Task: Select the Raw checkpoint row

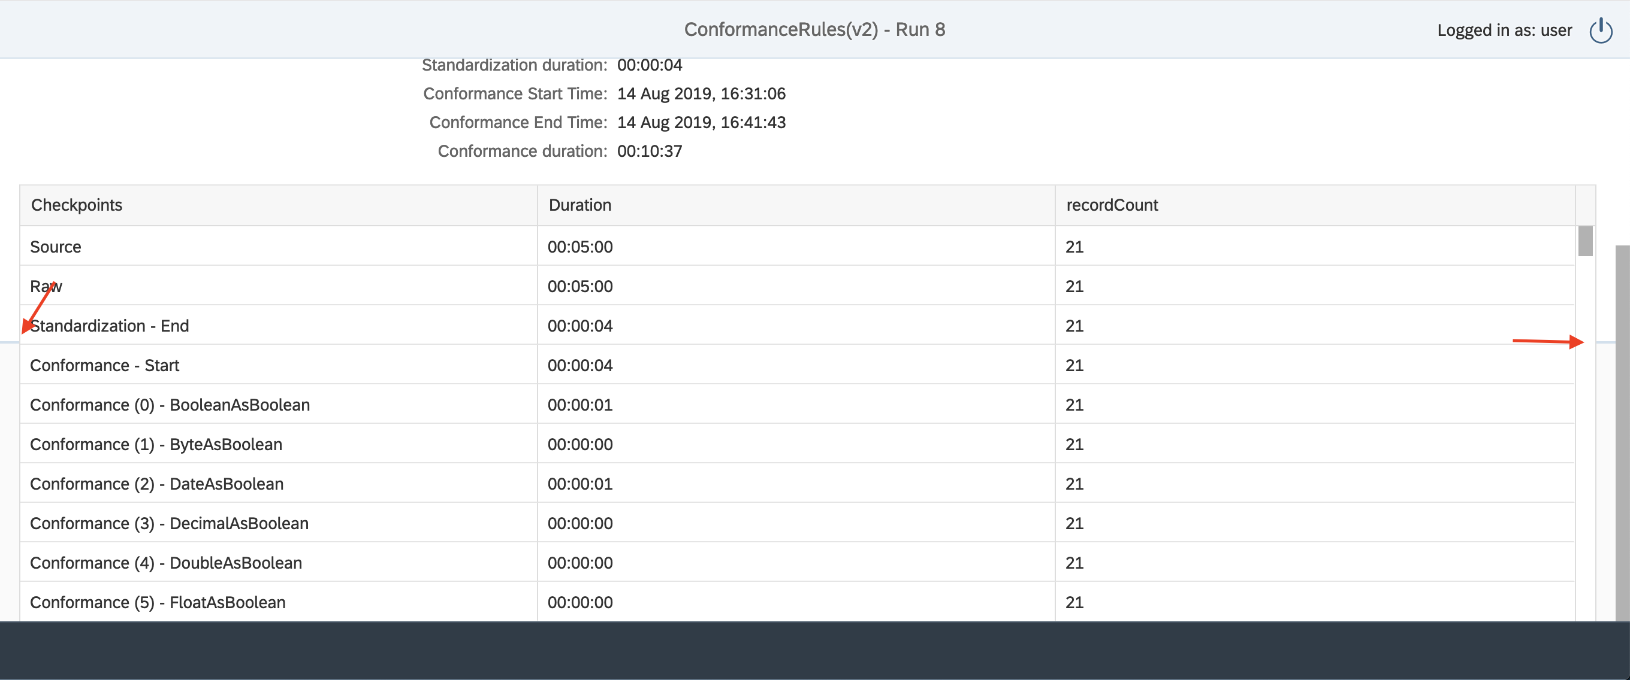Action: pos(797,286)
